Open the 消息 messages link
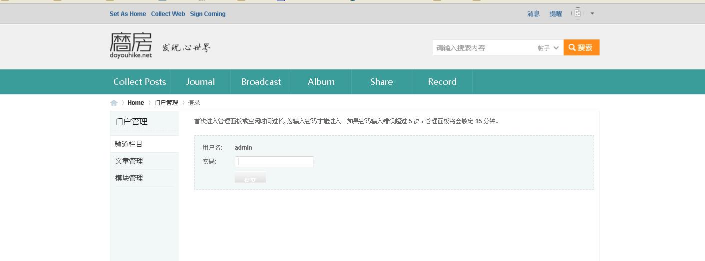The height and width of the screenshot is (261, 705). (x=534, y=14)
